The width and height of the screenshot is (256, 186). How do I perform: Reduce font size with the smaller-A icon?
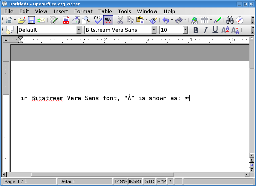click(x=235, y=30)
